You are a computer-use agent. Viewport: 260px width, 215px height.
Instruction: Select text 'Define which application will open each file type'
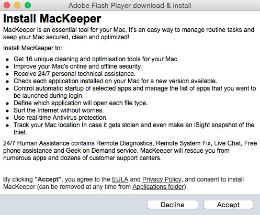click(80, 103)
